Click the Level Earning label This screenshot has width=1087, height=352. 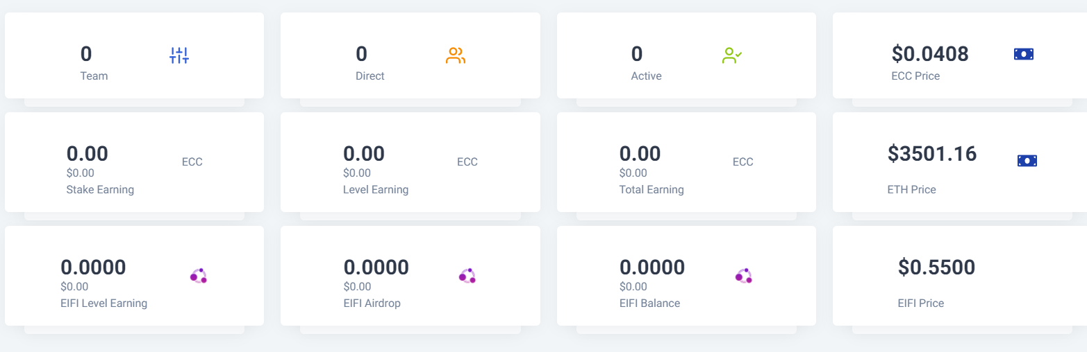[376, 190]
